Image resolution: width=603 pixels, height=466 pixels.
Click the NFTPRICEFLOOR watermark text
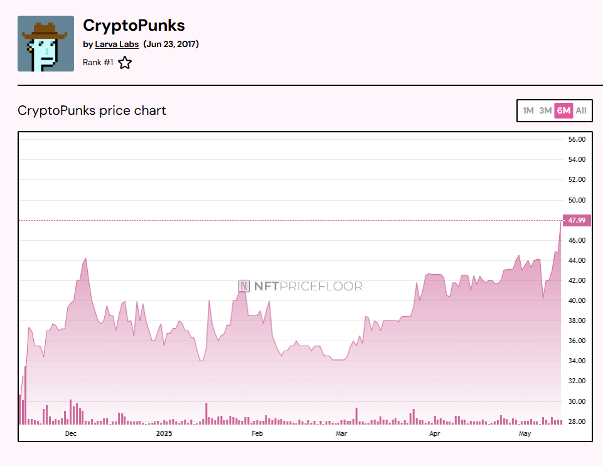coord(308,286)
